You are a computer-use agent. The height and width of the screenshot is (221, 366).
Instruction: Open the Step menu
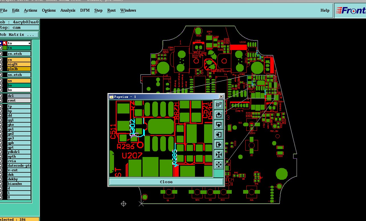[x=98, y=10]
